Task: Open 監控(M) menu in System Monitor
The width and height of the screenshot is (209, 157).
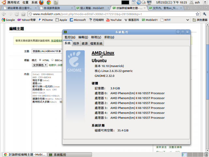Action: coord(70,37)
